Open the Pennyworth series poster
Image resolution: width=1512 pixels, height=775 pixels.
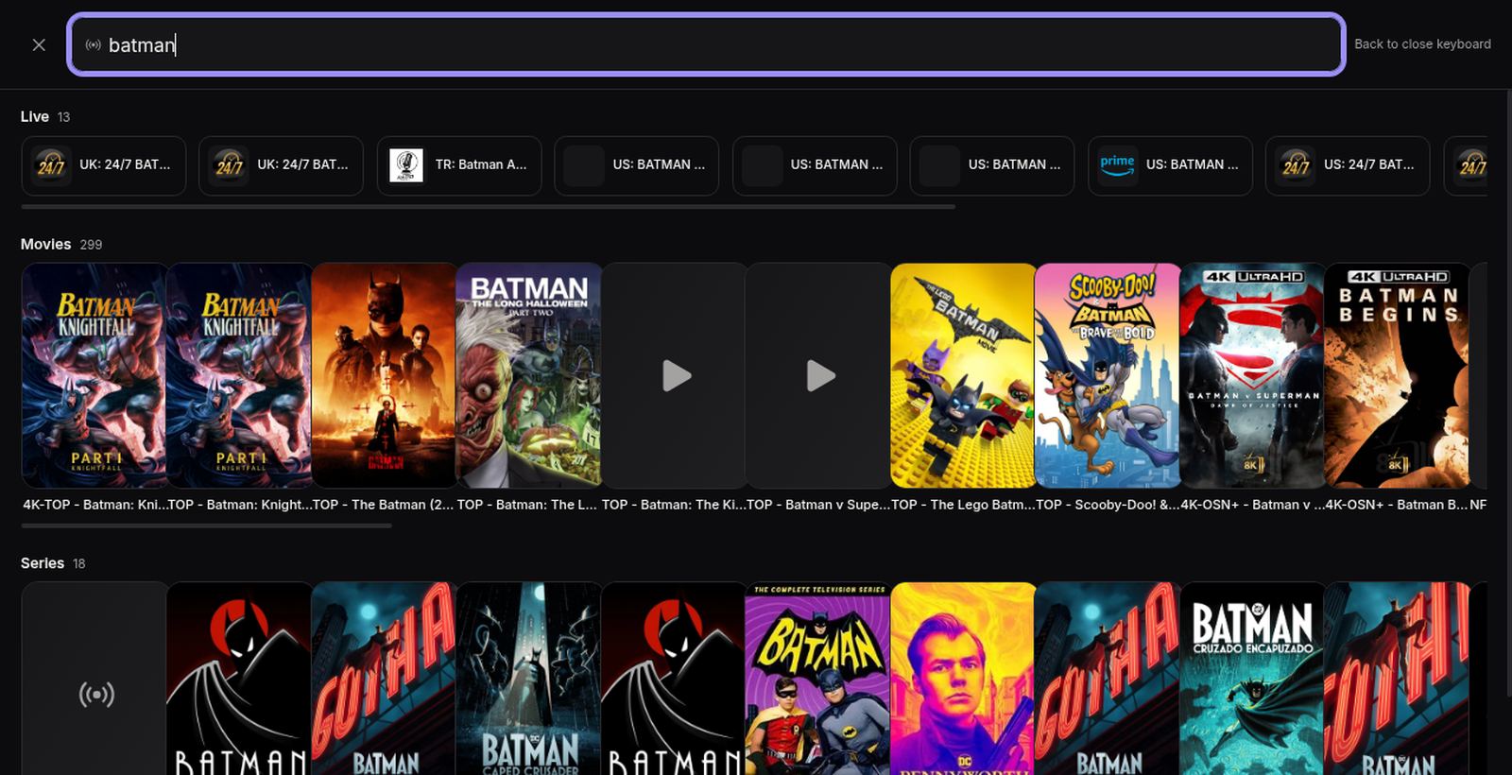(x=963, y=679)
